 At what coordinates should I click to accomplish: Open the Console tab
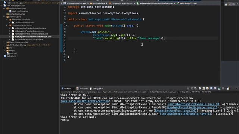(66, 89)
